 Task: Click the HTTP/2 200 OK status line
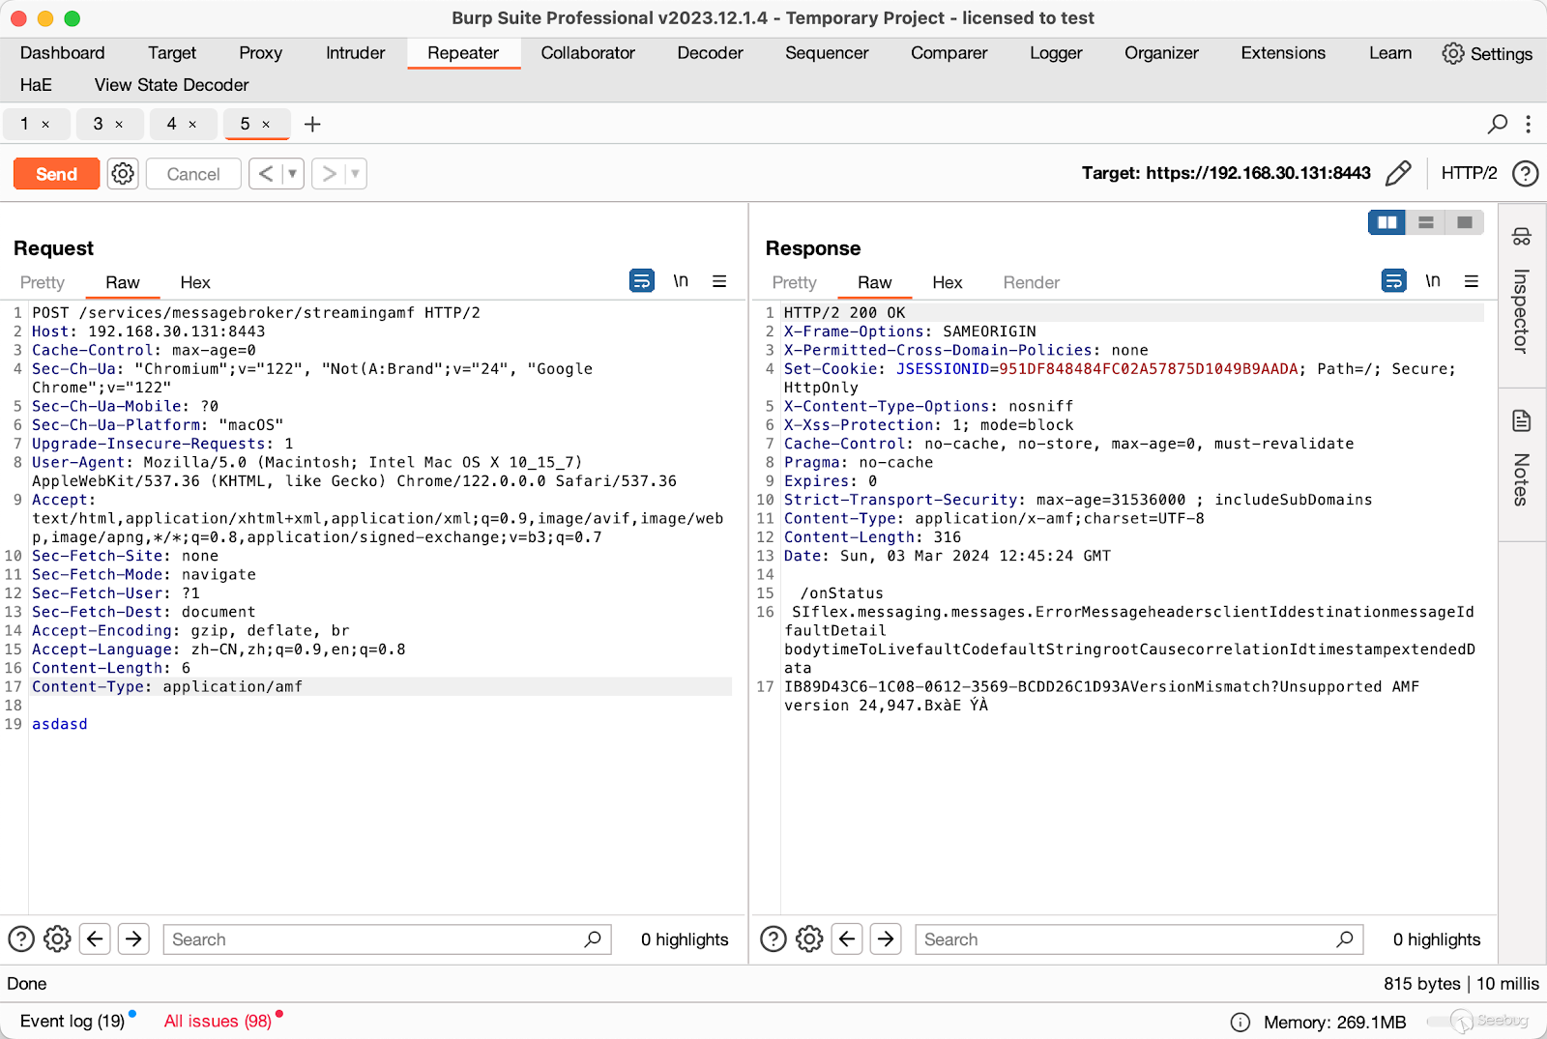[844, 313]
